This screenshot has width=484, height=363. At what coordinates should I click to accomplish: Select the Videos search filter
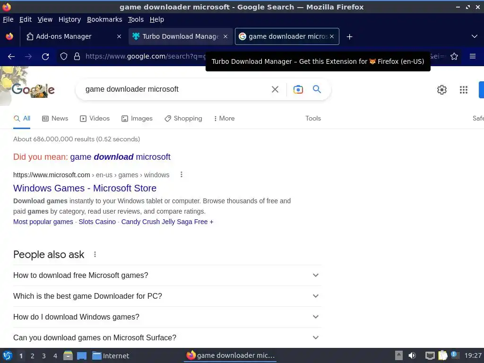(95, 119)
